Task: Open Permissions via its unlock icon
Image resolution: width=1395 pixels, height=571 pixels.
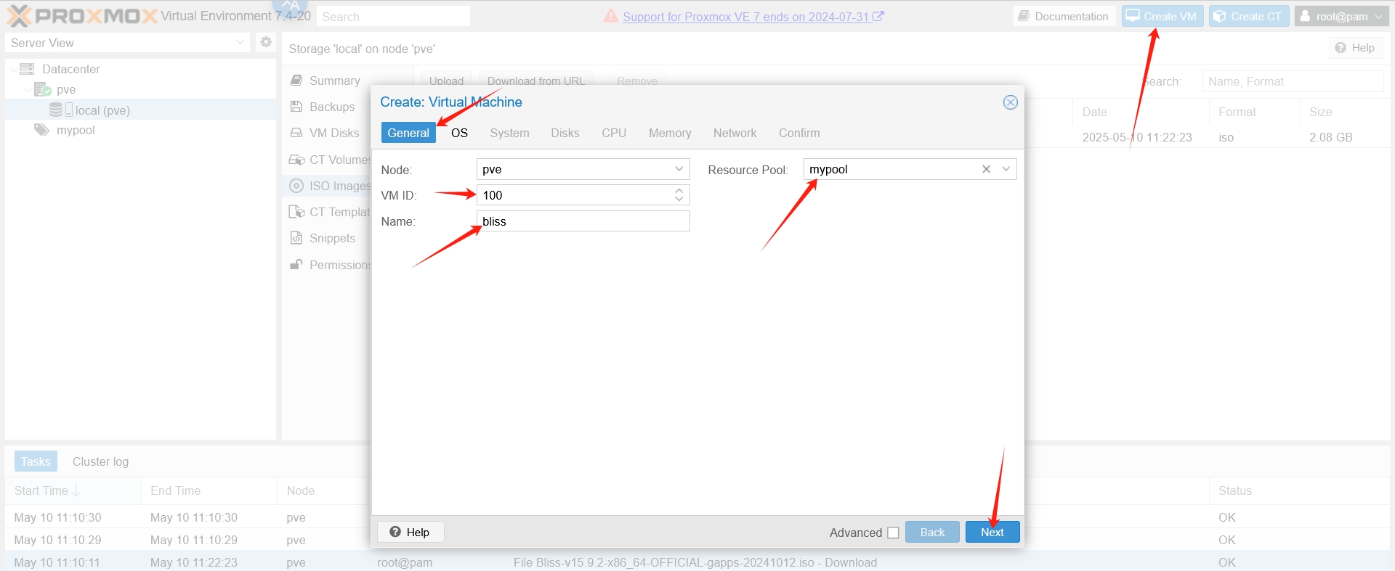Action: pyautogui.click(x=296, y=265)
